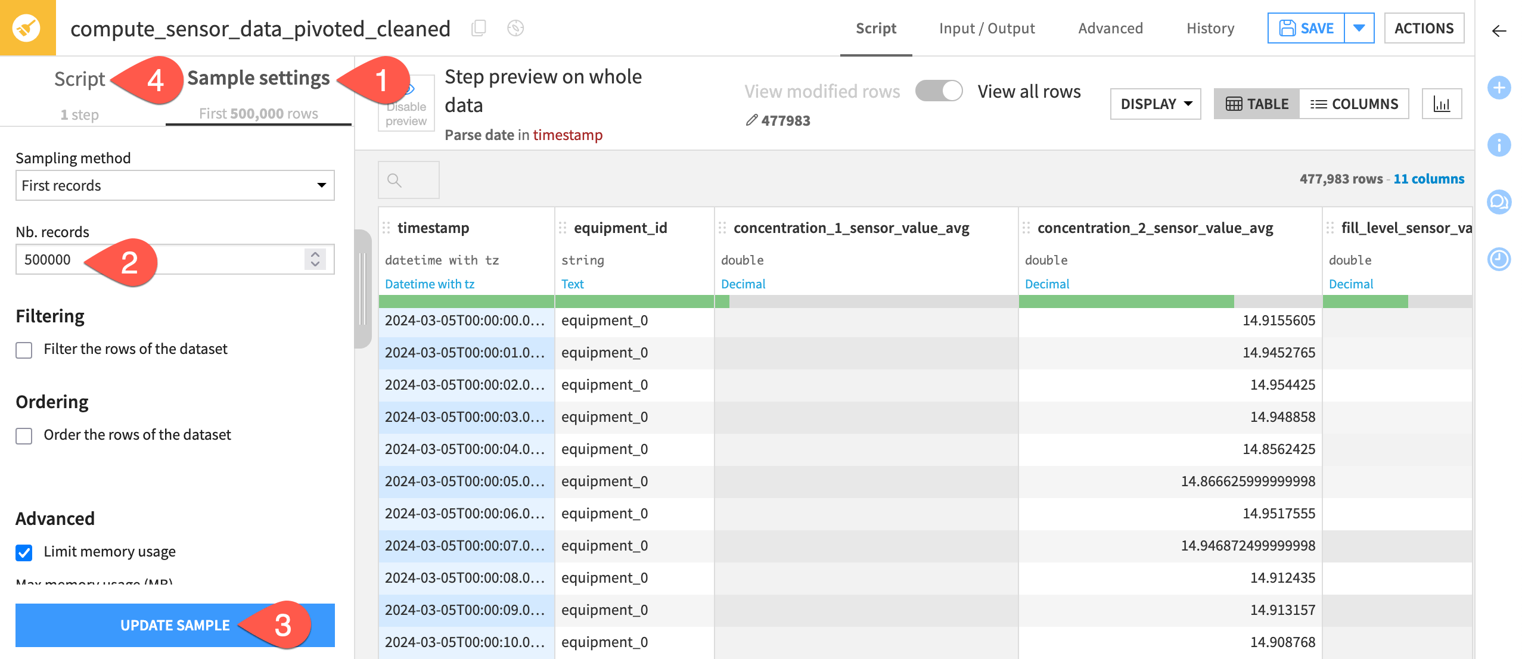
Task: Click drag handle of concentration_2 column
Action: (1027, 228)
